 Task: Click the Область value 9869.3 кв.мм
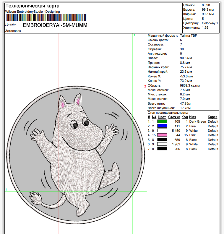[190, 85]
